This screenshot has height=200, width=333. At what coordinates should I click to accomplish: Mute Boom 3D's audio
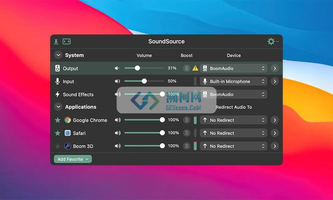click(118, 146)
